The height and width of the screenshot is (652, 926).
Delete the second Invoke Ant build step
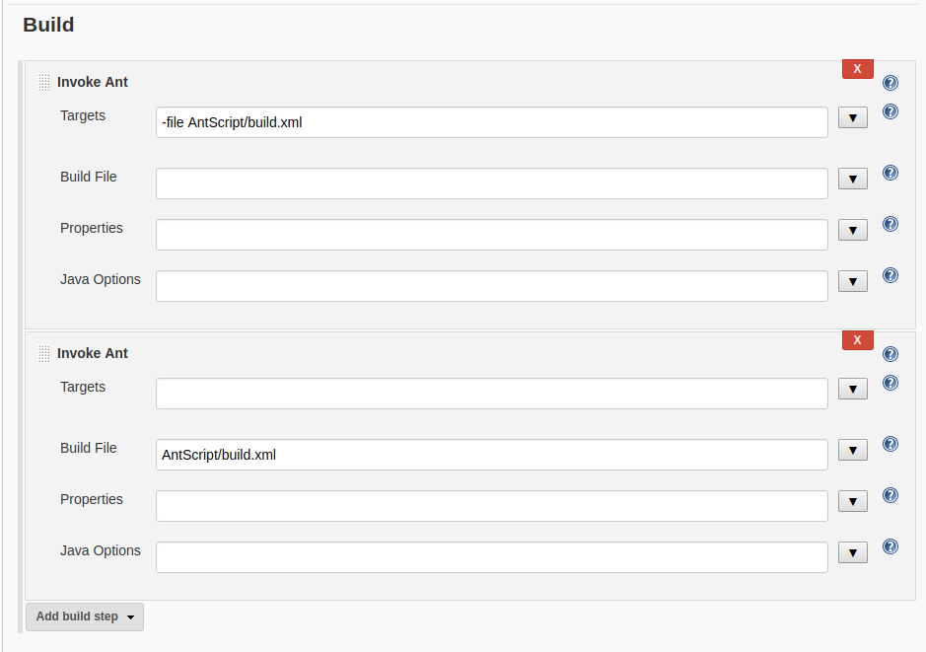(858, 339)
